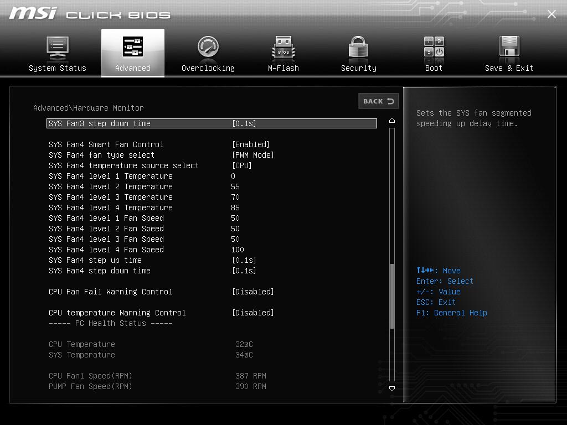
Task: Open the Save & Exit tab label
Action: [509, 68]
